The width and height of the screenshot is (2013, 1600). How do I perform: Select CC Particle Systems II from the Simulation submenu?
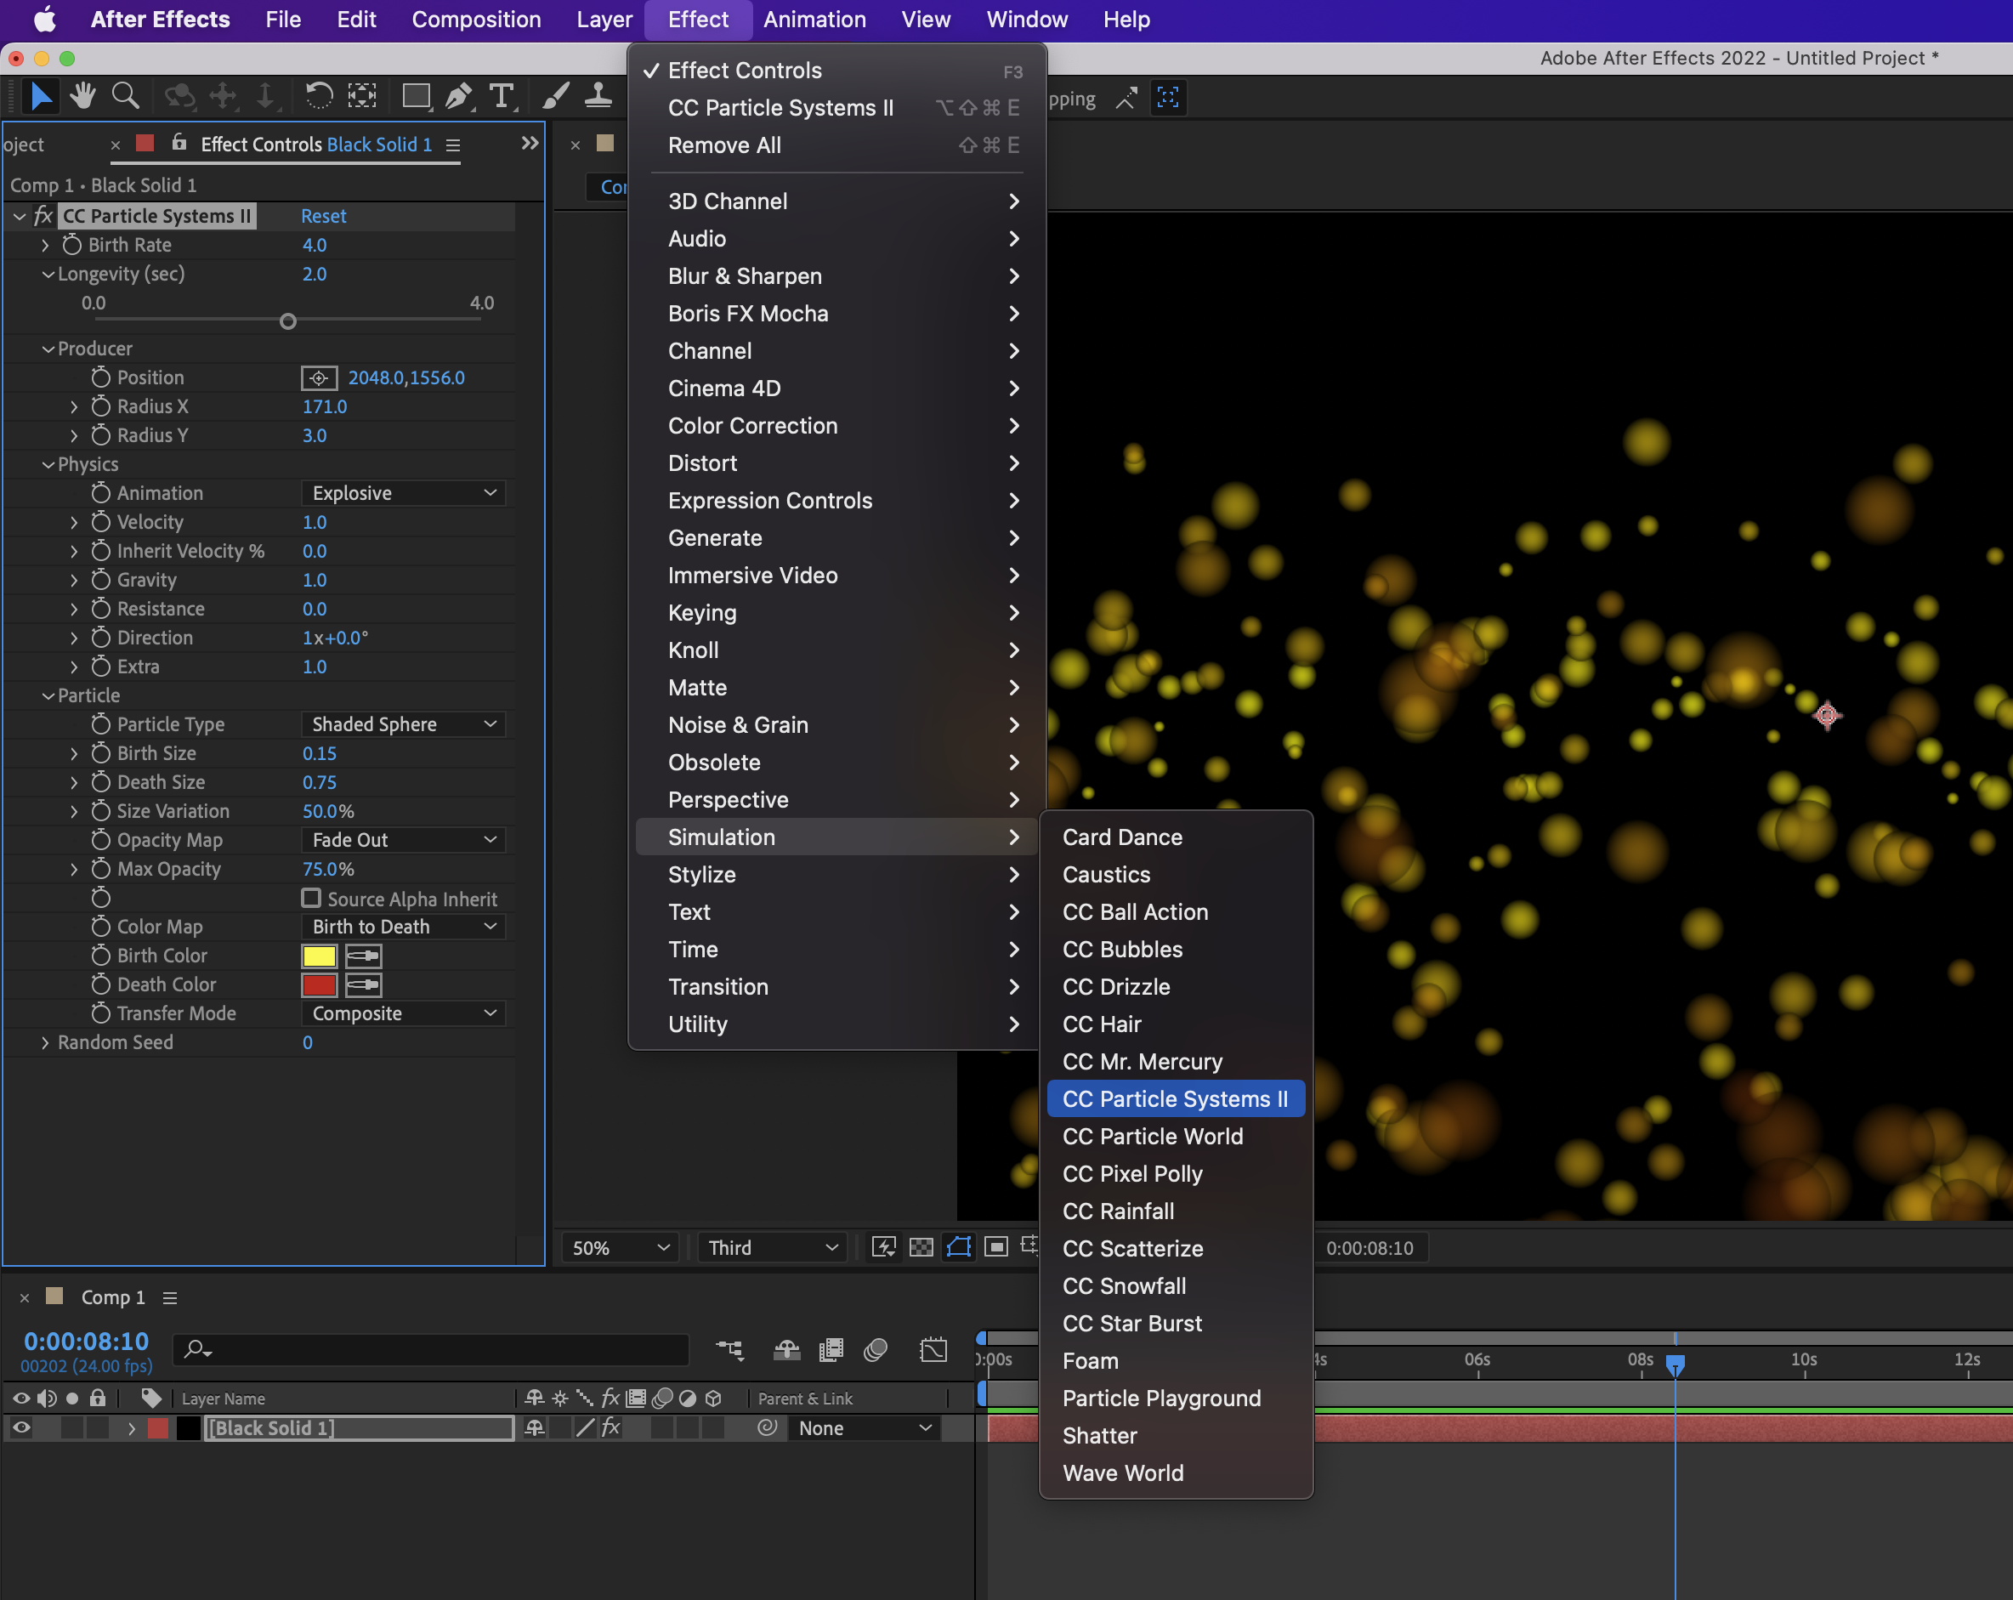[x=1176, y=1098]
